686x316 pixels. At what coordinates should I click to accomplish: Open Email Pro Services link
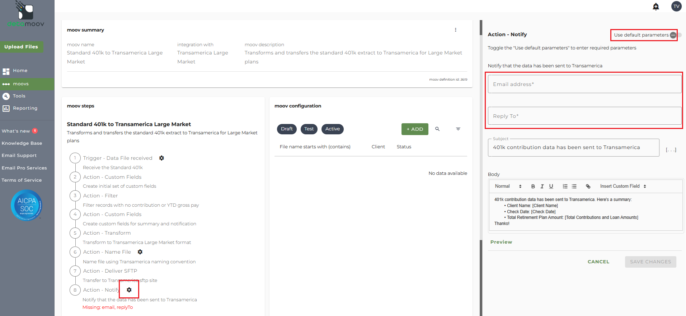24,168
